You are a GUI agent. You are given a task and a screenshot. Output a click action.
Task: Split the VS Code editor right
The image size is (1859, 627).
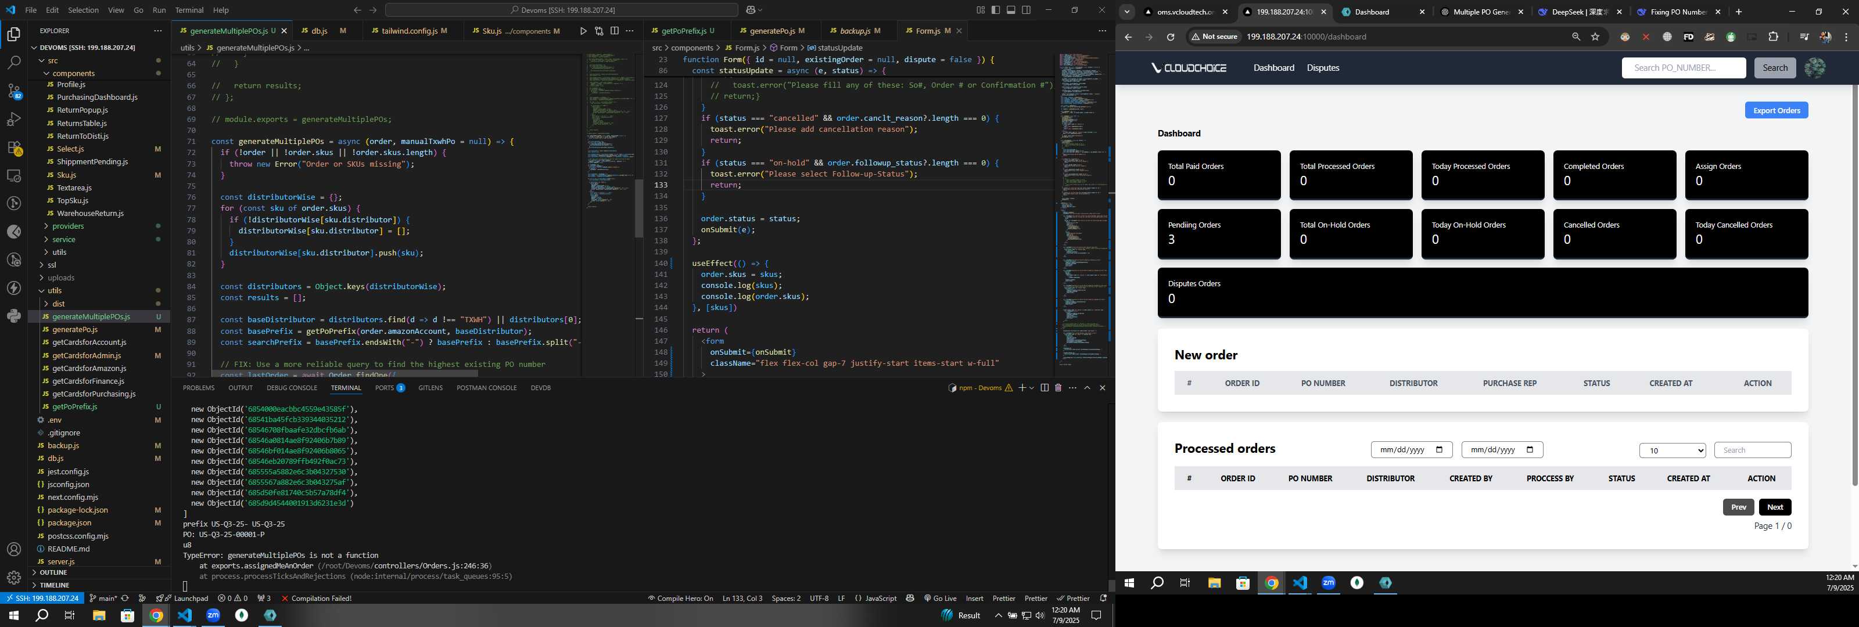[x=614, y=31]
